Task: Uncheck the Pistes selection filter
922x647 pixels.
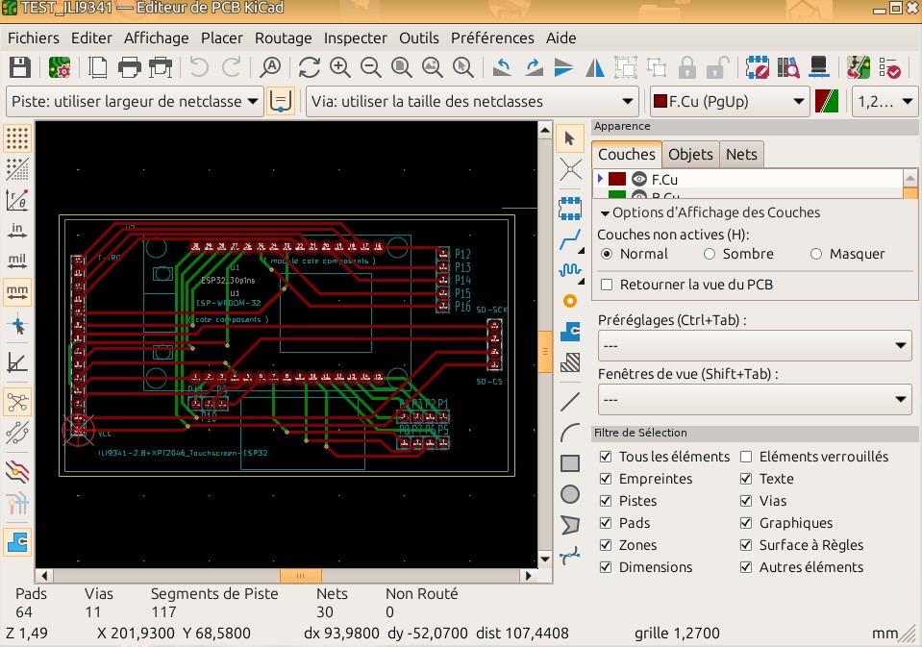Action: click(606, 501)
